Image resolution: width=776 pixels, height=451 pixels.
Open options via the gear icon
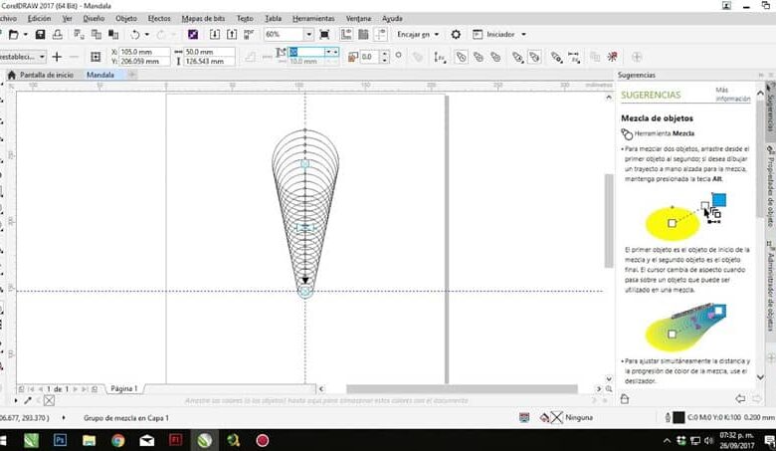tap(456, 34)
